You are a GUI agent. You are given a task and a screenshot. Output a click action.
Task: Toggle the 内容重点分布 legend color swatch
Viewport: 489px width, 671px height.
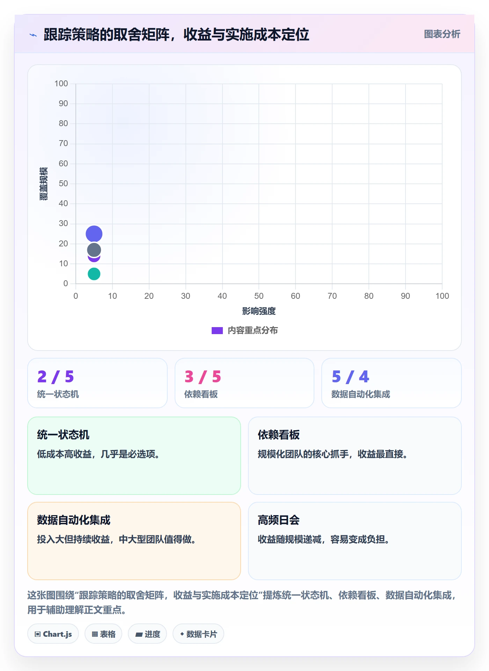[217, 331]
